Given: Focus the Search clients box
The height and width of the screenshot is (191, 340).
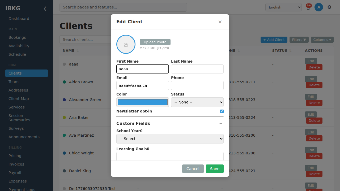Looking at the screenshot, I should [85, 40].
